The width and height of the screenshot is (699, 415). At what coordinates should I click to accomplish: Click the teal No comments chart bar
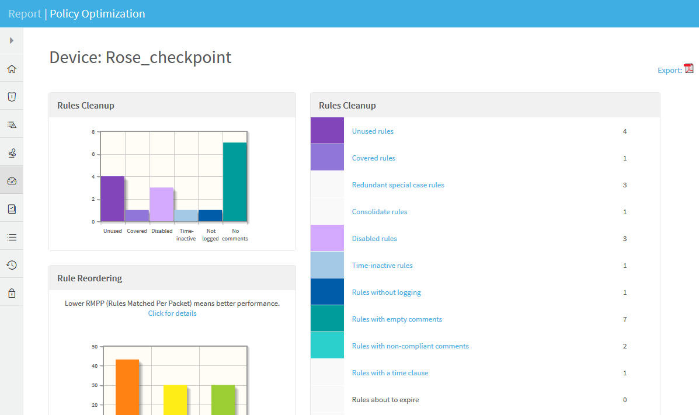(235, 182)
